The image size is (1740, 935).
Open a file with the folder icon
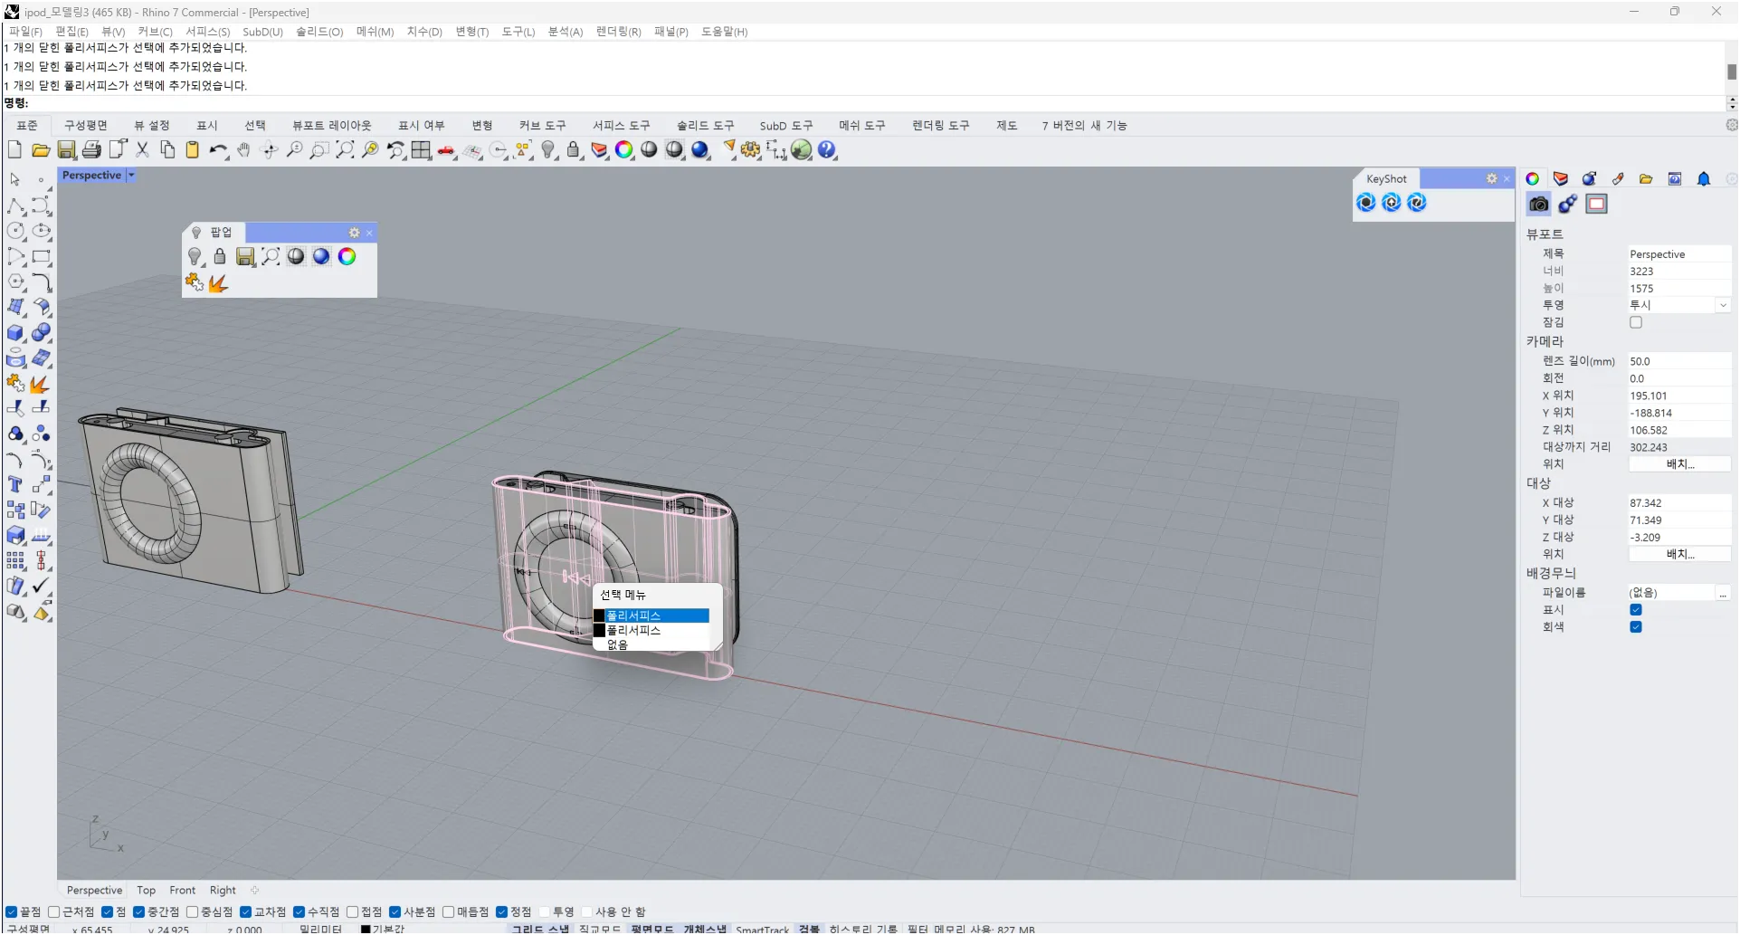click(x=41, y=150)
